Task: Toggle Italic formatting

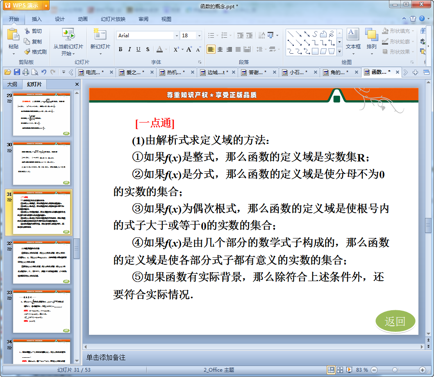Action: [129, 49]
